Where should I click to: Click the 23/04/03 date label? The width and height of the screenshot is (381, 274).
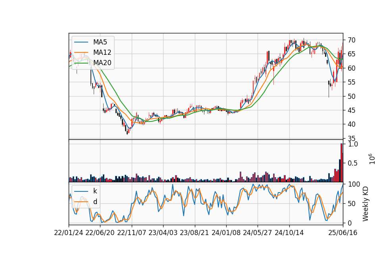click(x=163, y=233)
